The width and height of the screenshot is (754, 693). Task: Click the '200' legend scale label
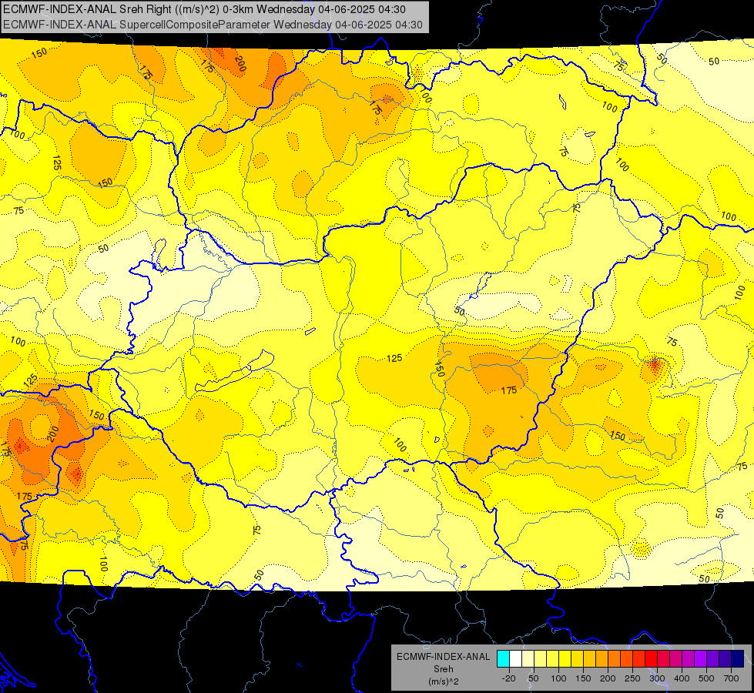608,678
